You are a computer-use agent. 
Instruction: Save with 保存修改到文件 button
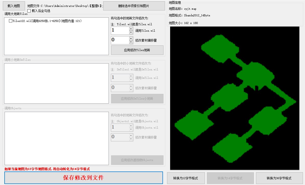[84, 178]
